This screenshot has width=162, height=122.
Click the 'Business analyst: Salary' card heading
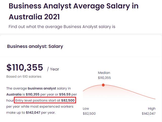(x=35, y=46)
